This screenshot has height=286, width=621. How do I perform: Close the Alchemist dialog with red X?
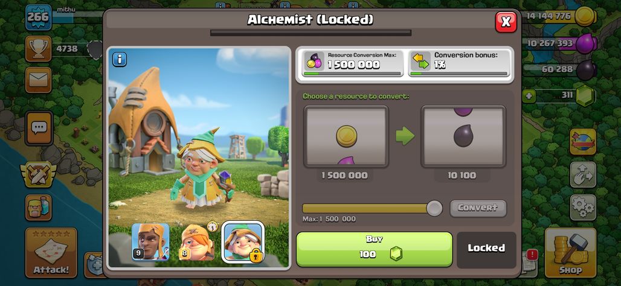point(506,22)
